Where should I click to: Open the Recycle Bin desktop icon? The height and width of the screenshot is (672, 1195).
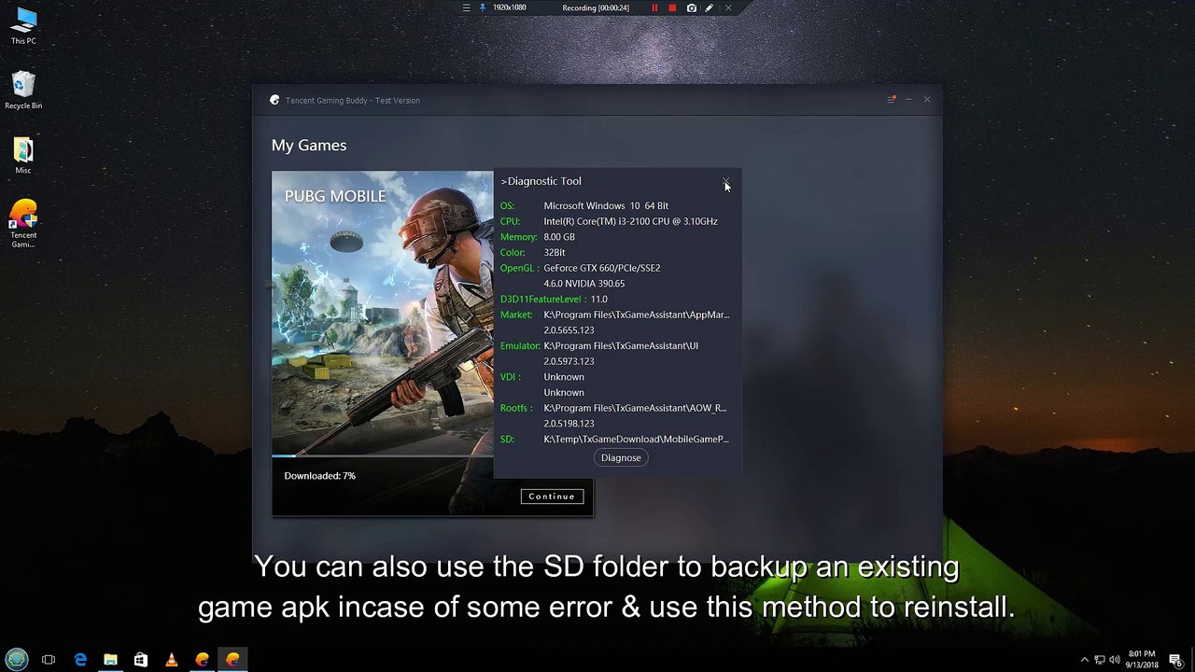click(23, 91)
